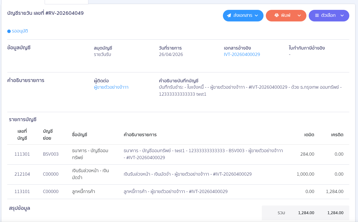This screenshot has width=358, height=222.
Task: Click the total debit 1,284.00 in รวม row
Action: click(306, 213)
